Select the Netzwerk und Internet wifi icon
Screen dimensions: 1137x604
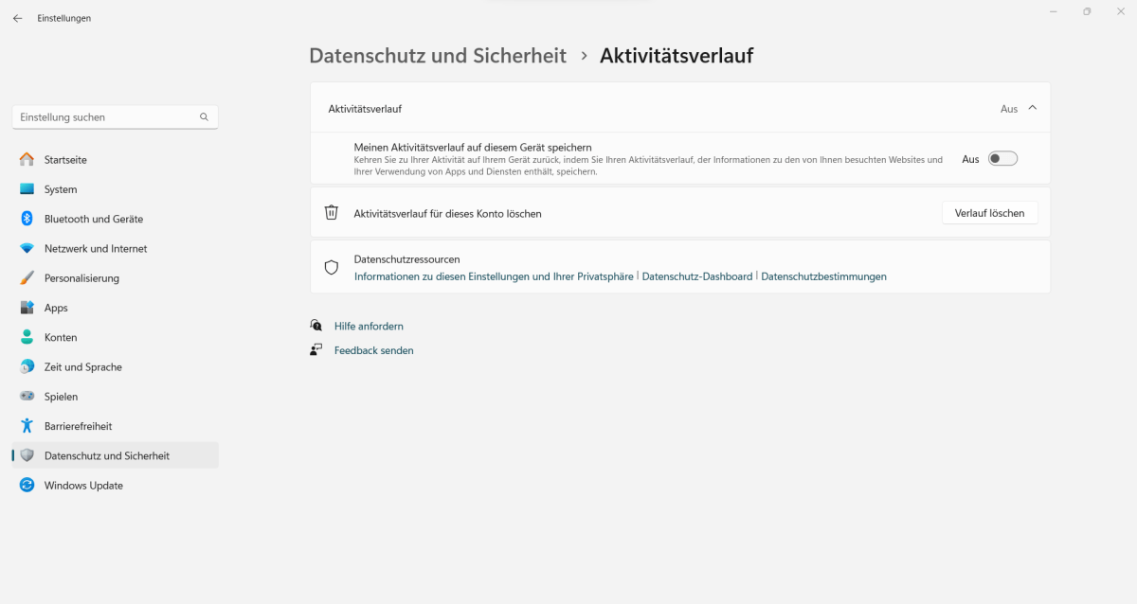[x=27, y=248]
